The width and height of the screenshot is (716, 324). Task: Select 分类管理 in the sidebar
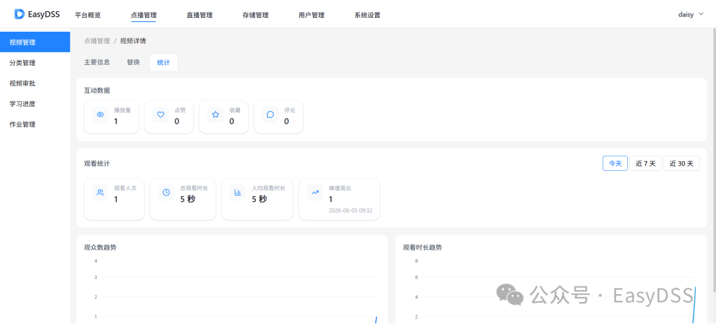(x=35, y=63)
